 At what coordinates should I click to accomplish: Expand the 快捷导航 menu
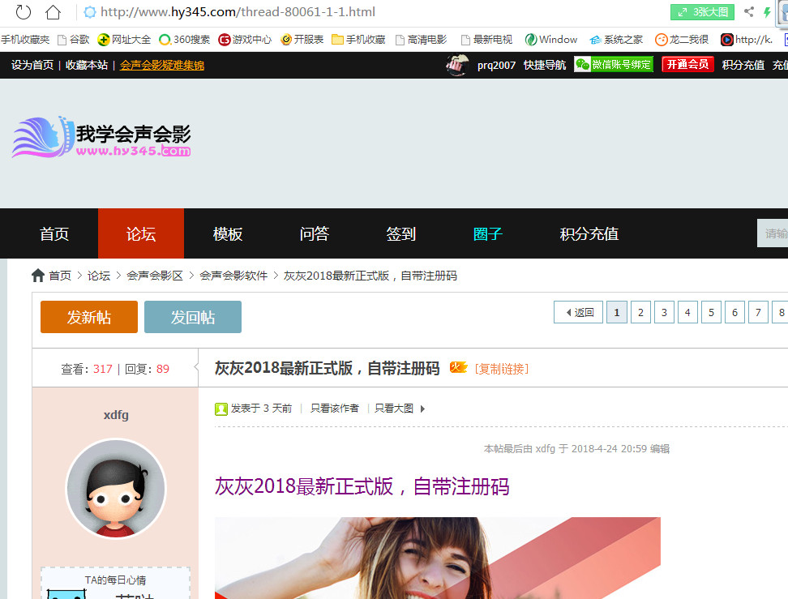(545, 66)
